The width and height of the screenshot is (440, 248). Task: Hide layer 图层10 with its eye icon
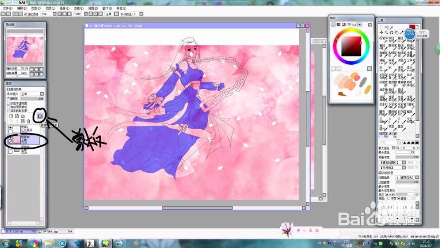tap(11, 137)
